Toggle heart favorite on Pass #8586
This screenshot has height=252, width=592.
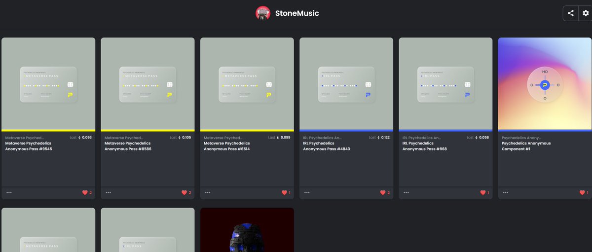pos(184,192)
